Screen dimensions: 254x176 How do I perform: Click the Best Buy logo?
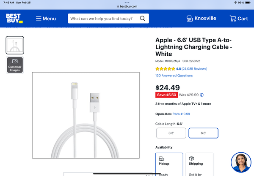14,18
